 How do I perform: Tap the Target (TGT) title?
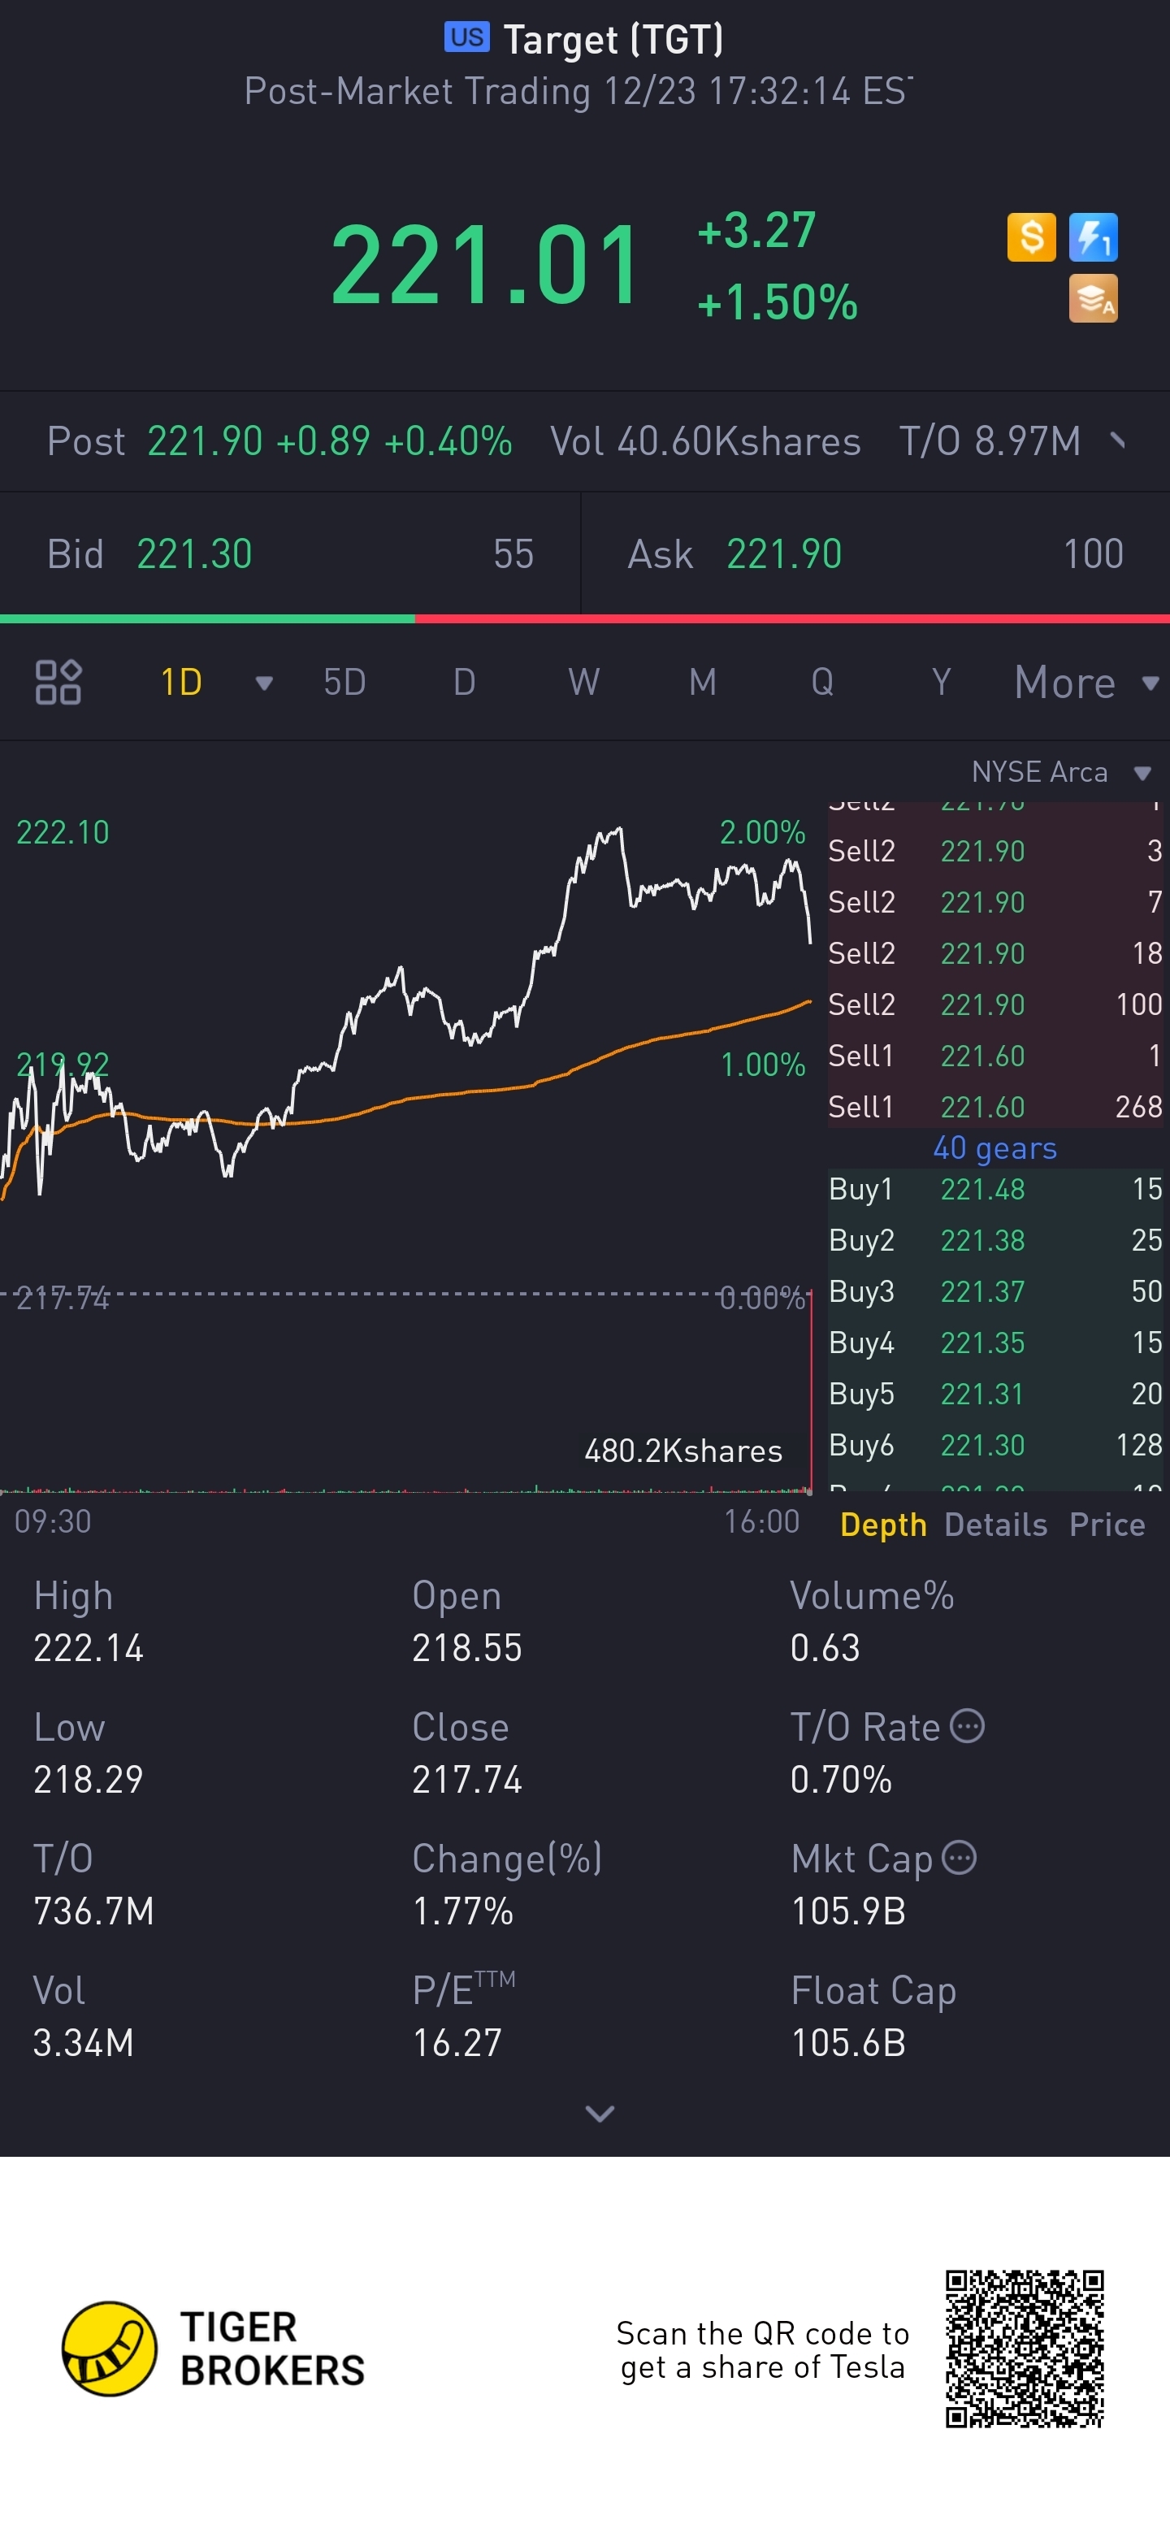pos(613,40)
